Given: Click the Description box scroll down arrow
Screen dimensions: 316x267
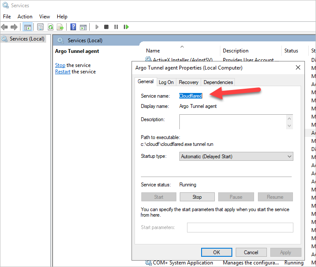Looking at the screenshot, I should click(290, 126).
